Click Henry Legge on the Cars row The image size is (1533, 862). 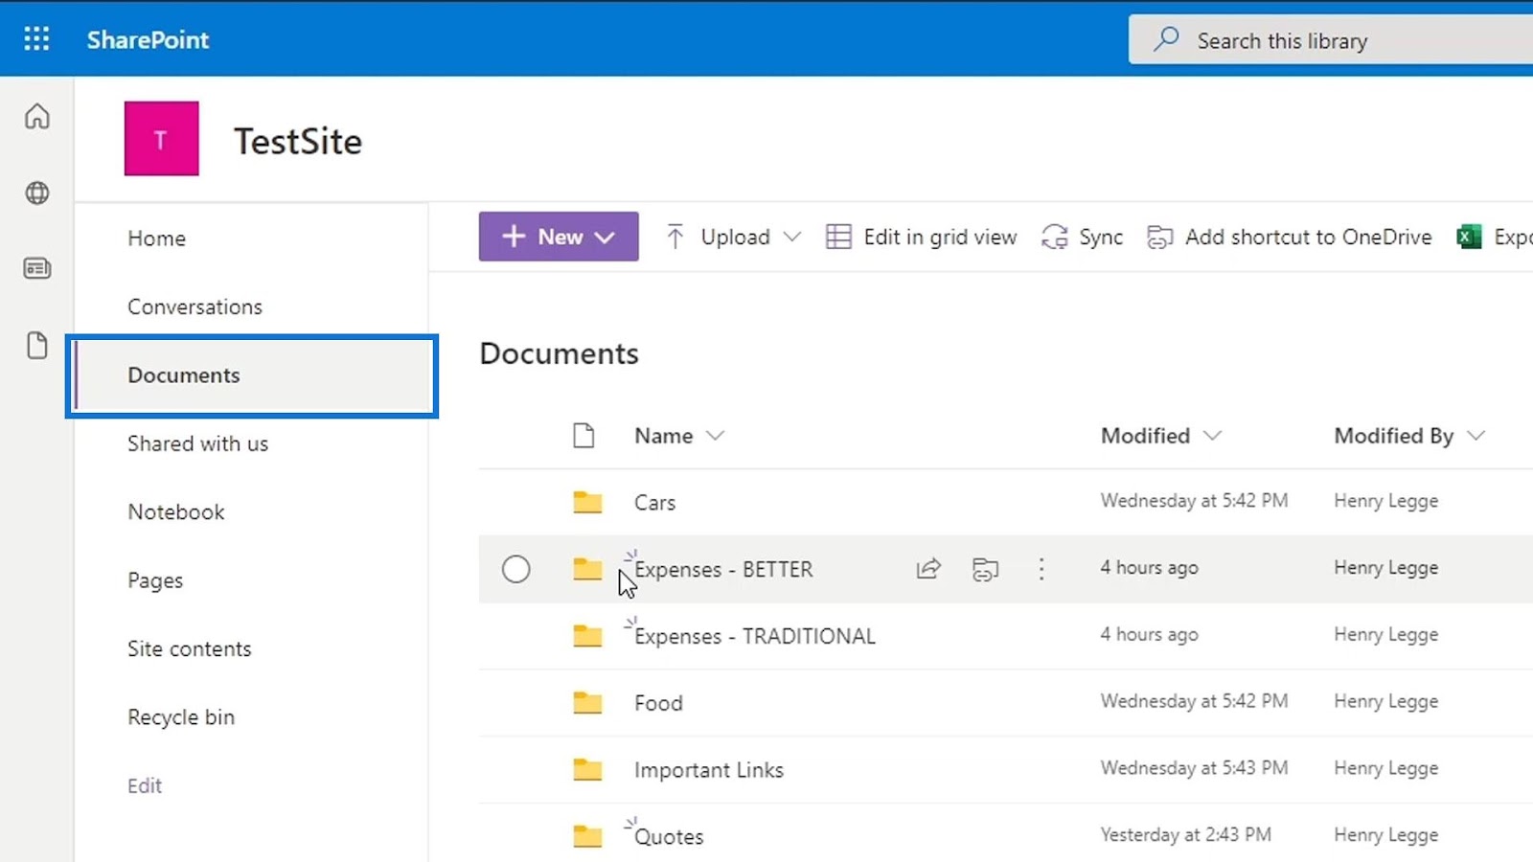[1385, 501]
